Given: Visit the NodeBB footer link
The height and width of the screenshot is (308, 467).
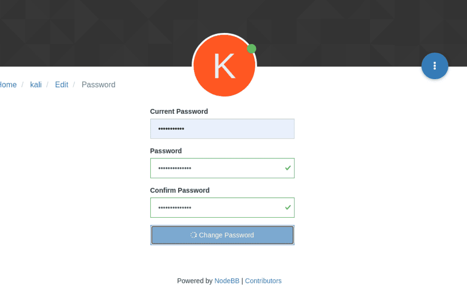Looking at the screenshot, I should click(x=226, y=281).
